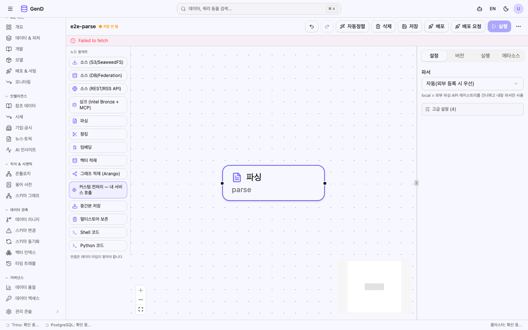Screen dimensions: 528x330
Task: Expand 관리 콘솔 chevron
Action: (58, 312)
